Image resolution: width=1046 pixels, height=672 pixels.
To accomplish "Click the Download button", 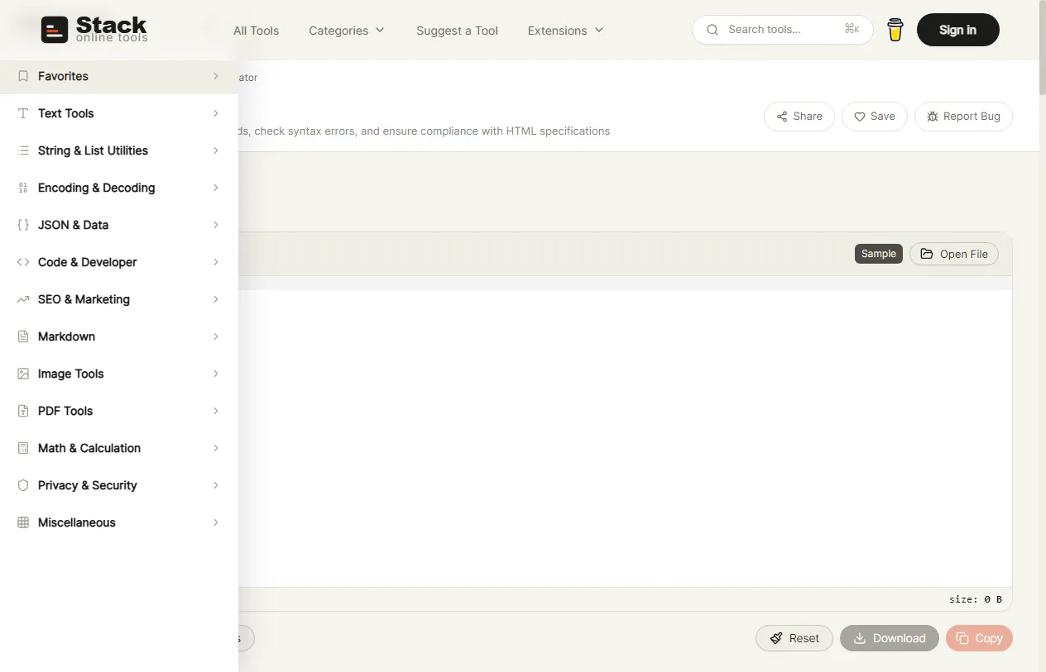I will click(890, 638).
